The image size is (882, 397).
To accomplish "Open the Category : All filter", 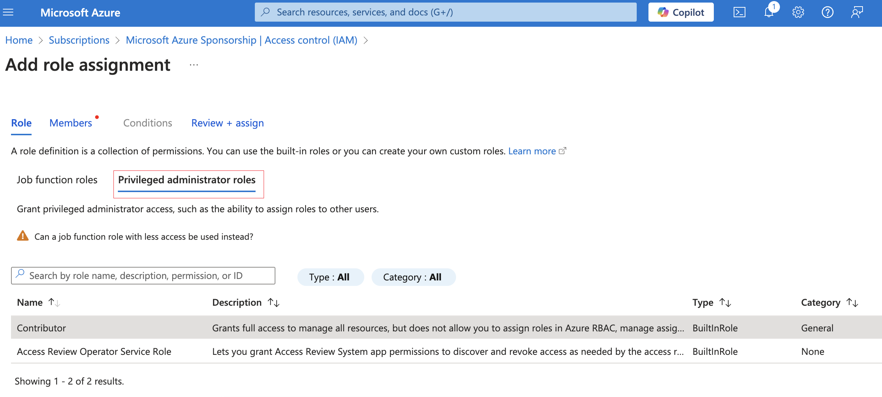I will click(413, 277).
